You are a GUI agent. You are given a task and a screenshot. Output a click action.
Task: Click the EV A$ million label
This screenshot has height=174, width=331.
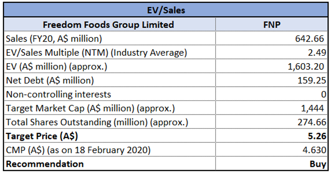[110, 66]
